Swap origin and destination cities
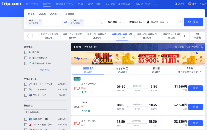The width and height of the screenshot is (207, 130). (x=65, y=22)
